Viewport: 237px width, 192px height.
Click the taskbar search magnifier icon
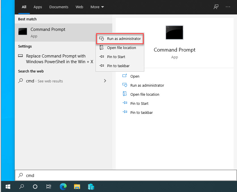tap(22, 187)
